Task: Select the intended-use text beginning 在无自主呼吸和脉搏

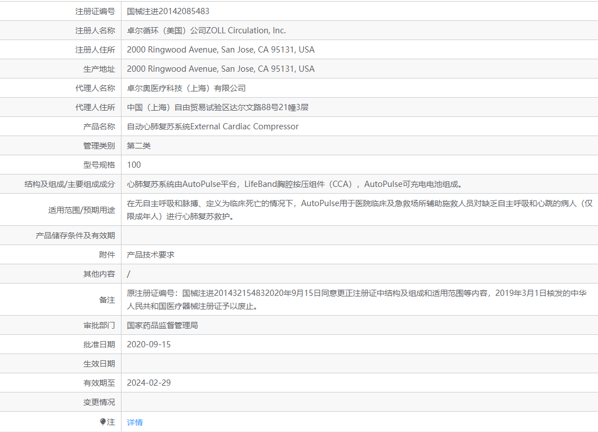Action: (x=359, y=210)
